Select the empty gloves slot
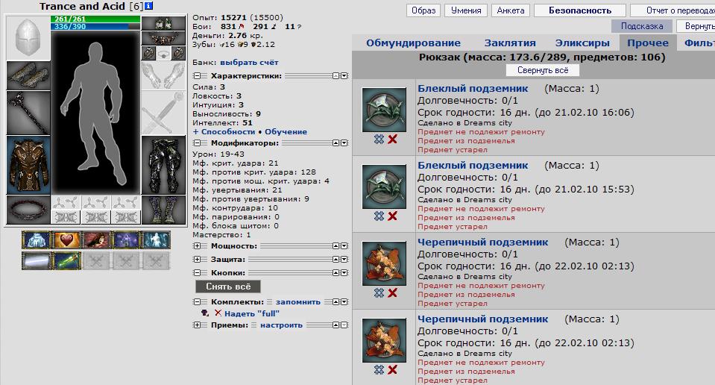The width and height of the screenshot is (715, 385). click(x=164, y=75)
